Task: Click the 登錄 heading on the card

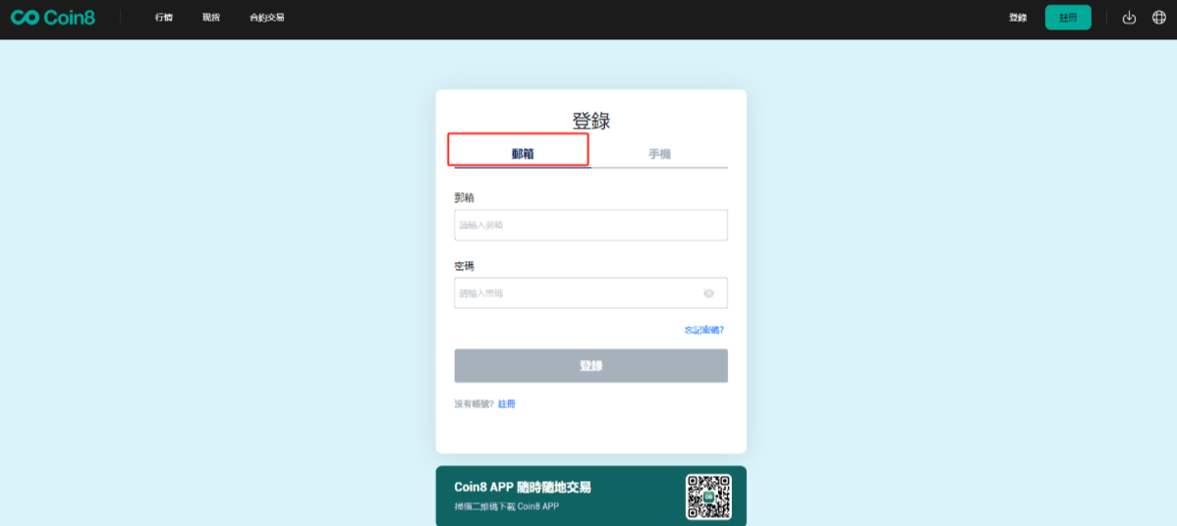Action: 591,120
